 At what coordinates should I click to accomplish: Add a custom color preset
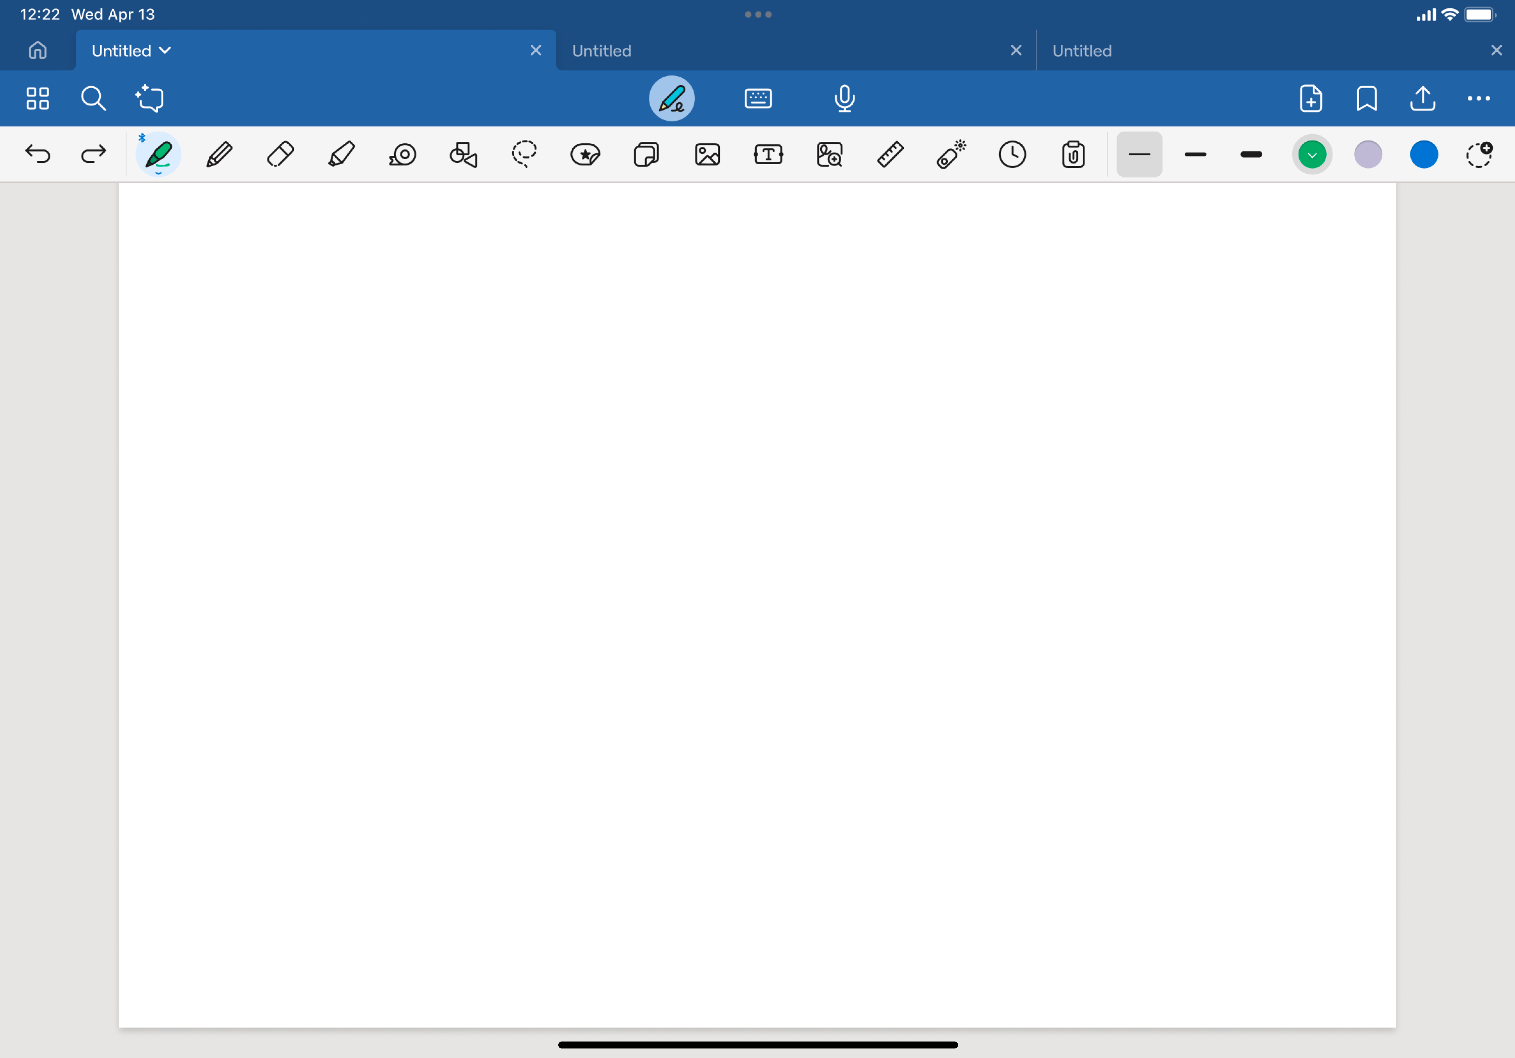[1479, 154]
